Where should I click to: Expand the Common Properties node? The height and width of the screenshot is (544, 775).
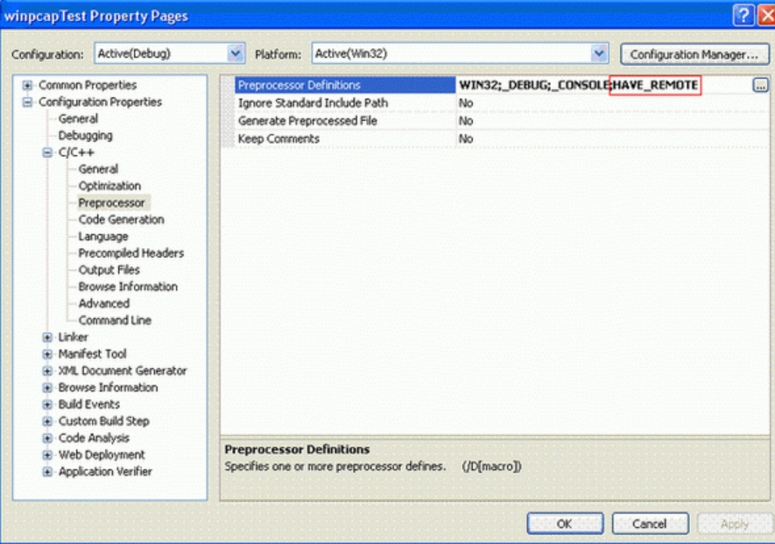(27, 85)
